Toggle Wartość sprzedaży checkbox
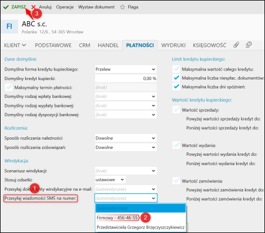The height and width of the screenshot is (233, 265). coord(176,110)
